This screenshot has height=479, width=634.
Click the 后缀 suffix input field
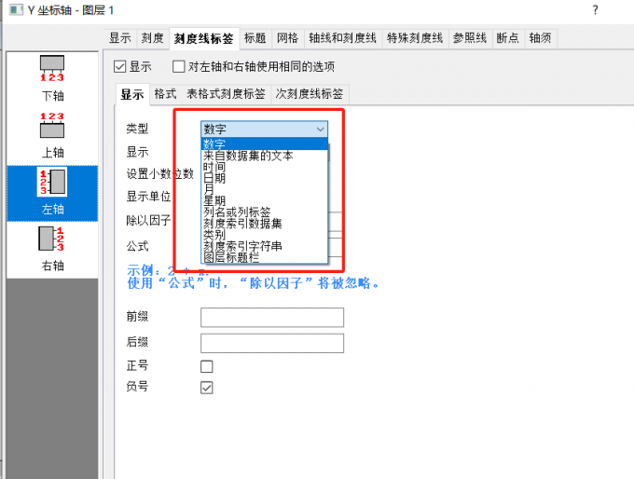click(x=272, y=343)
